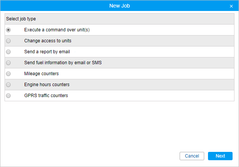Select the Change access to units radio

8,41
